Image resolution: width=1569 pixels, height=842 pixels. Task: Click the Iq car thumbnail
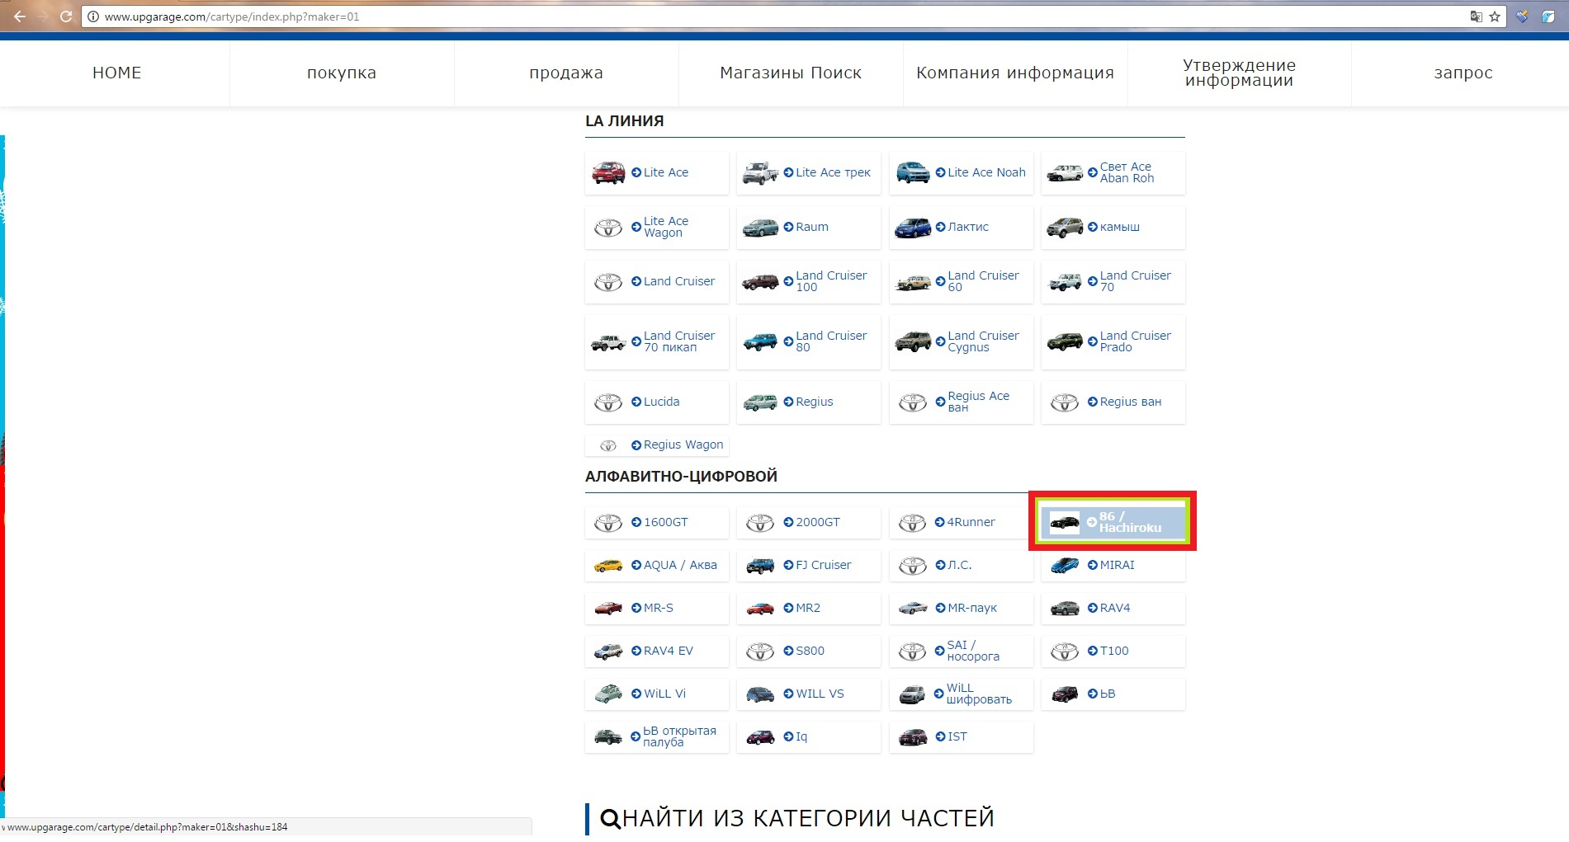pos(760,737)
